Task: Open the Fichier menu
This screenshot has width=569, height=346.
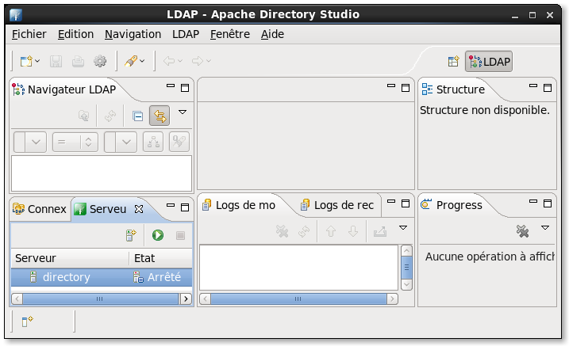Action: 29,34
